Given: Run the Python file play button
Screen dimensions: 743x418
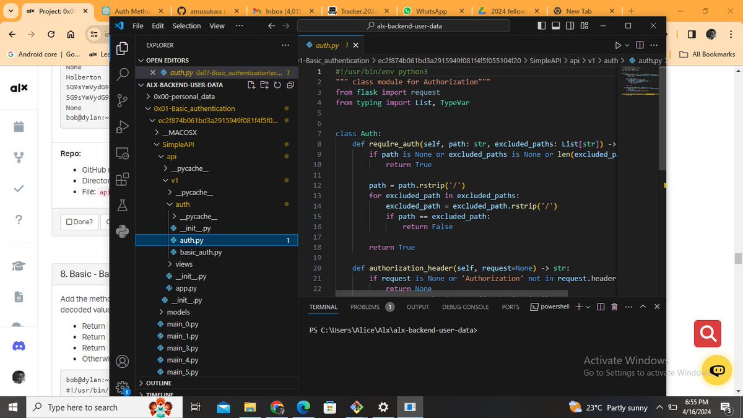Looking at the screenshot, I should (x=617, y=45).
